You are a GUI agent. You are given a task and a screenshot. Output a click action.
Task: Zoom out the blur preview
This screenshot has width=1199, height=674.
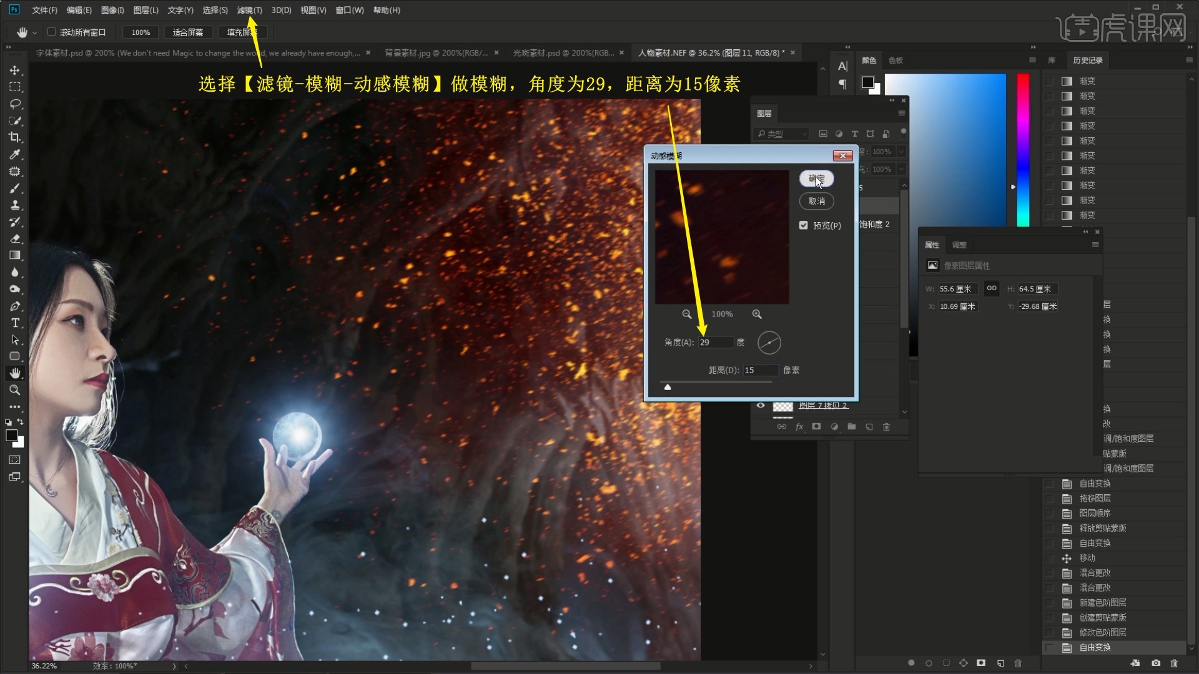[x=687, y=314]
